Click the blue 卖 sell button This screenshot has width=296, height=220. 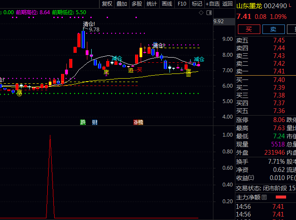(x=273, y=29)
